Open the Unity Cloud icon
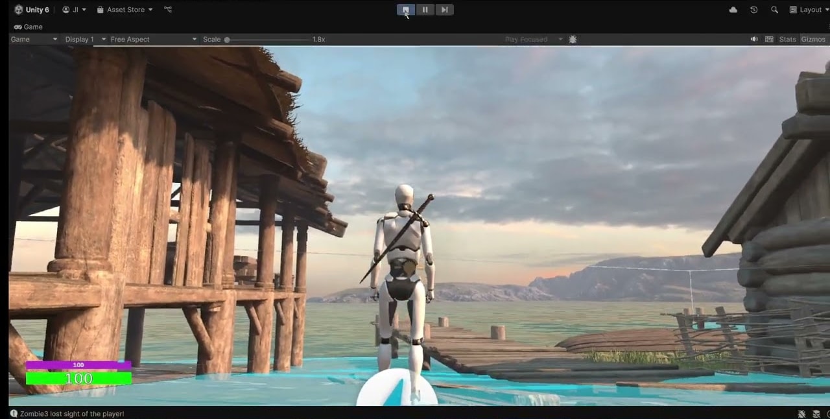This screenshot has width=830, height=419. (733, 10)
